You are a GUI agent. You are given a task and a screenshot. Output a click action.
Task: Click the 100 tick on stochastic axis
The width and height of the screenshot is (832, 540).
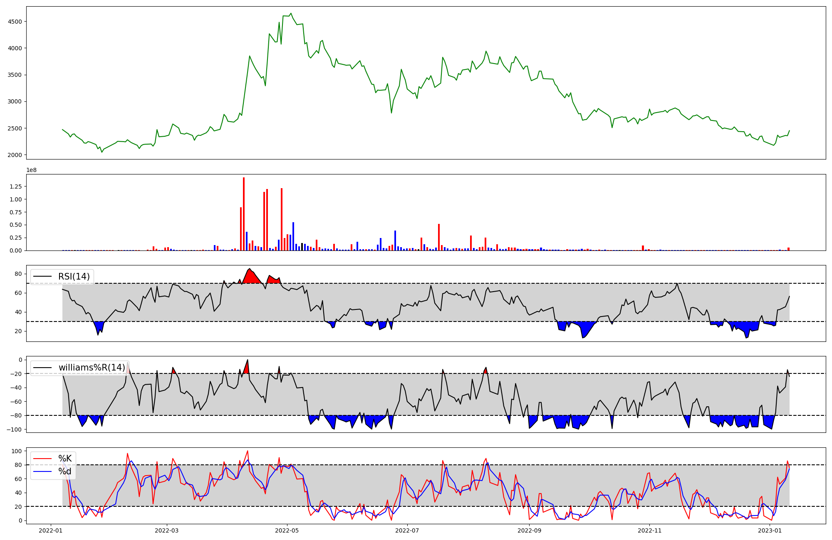[x=17, y=451]
